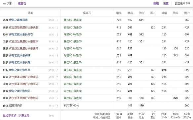
Task: Open the 身体 row three-dot menu
Action: tap(57, 34)
